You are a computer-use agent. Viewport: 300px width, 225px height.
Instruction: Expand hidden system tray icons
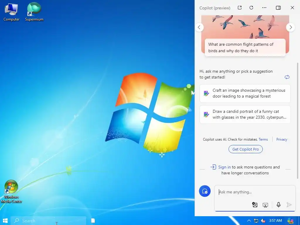[249, 221]
